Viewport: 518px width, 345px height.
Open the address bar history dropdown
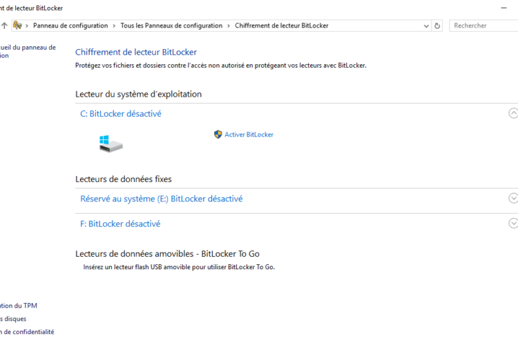point(426,26)
